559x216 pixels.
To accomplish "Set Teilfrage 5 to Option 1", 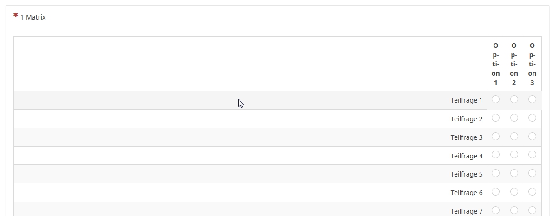I will click(495, 173).
